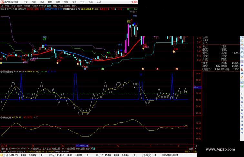Expand the 更多 periods list

point(74,6)
